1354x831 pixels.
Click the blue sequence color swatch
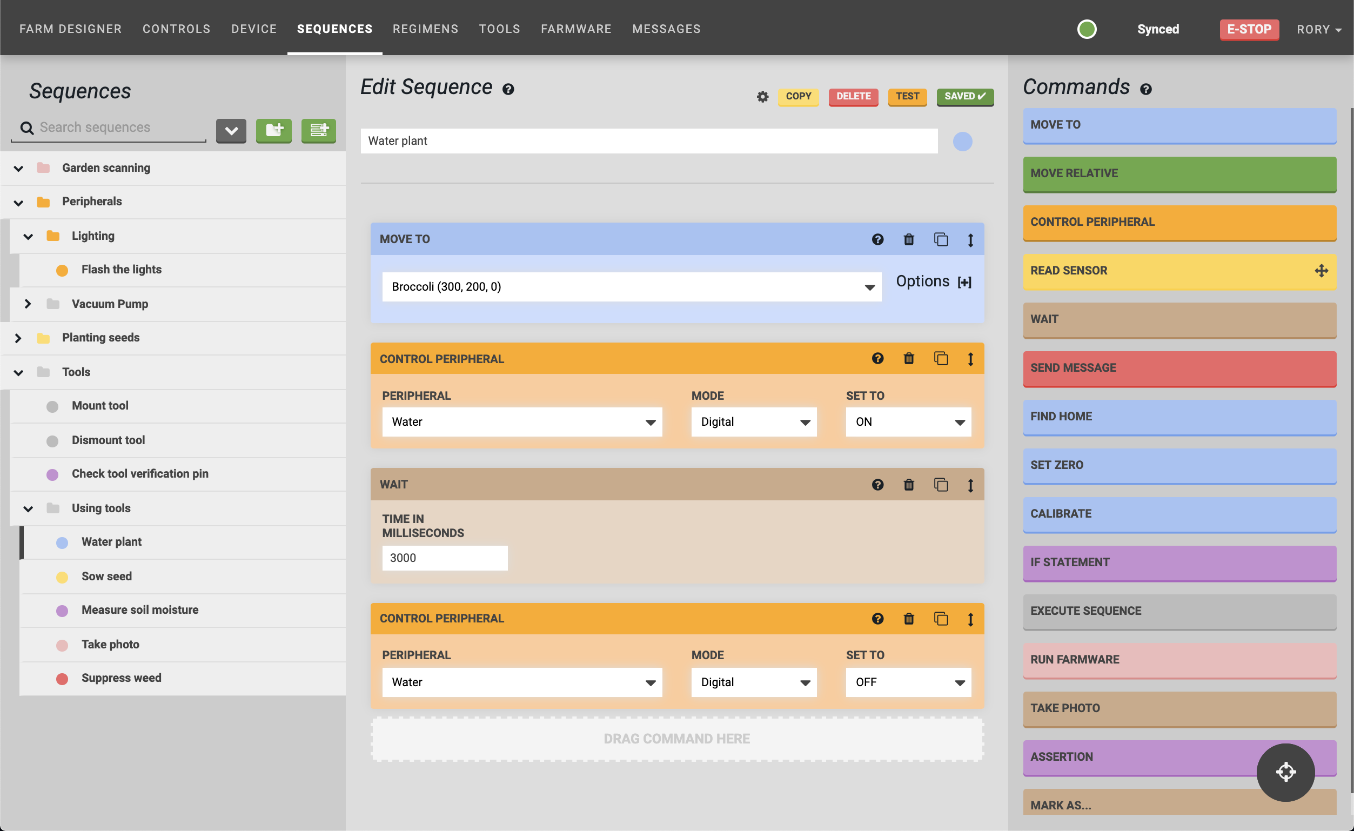click(x=962, y=142)
